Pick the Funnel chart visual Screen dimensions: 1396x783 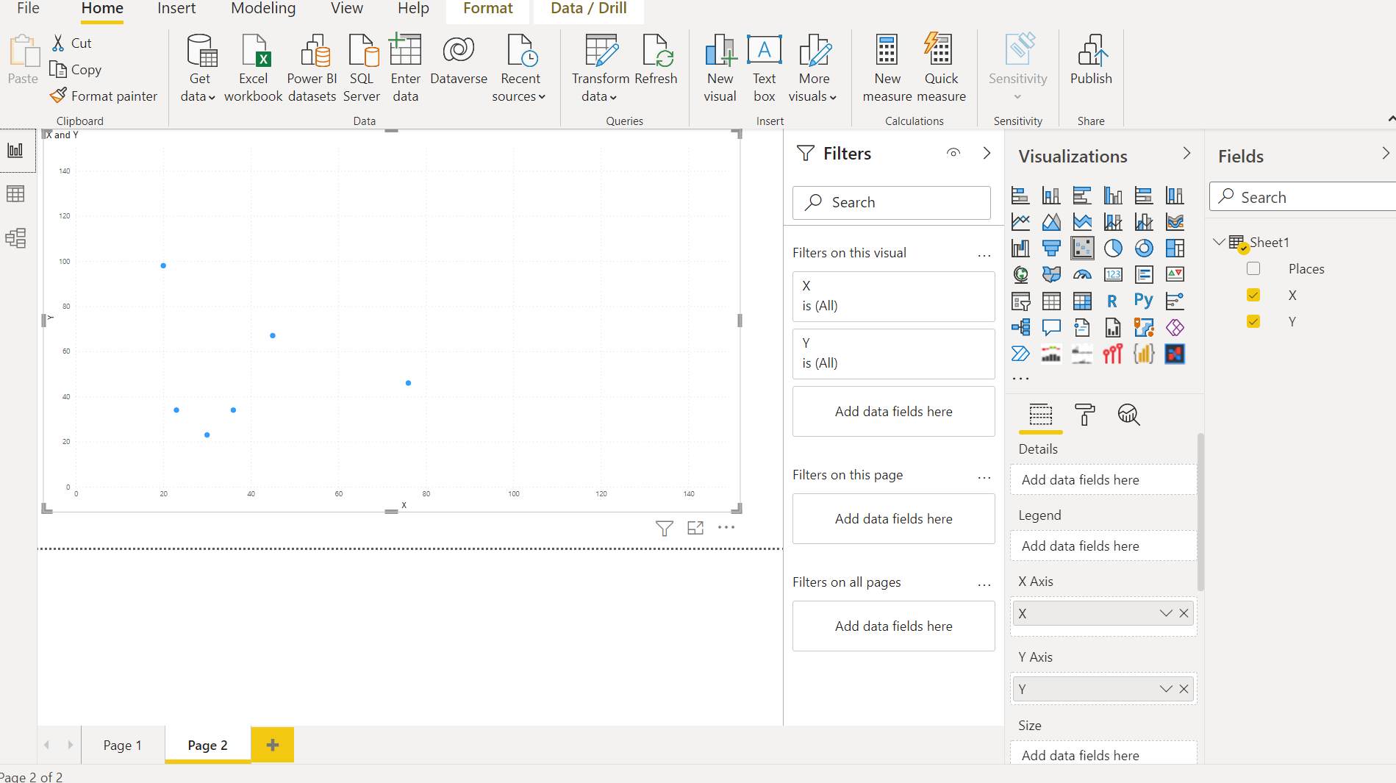click(1051, 249)
